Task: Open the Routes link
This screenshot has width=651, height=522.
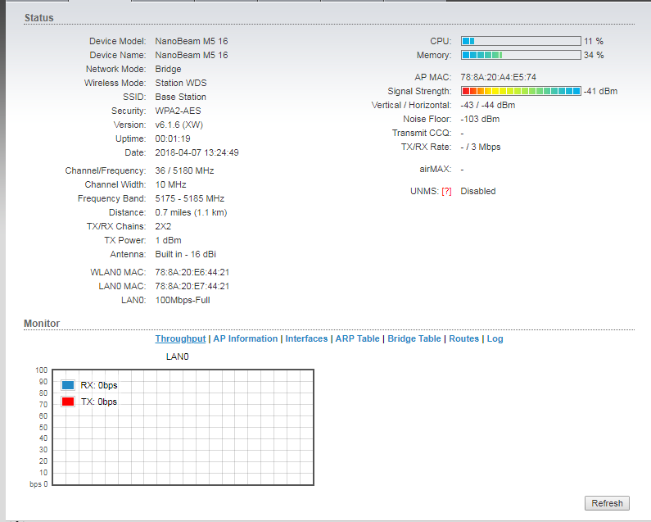Action: point(463,338)
